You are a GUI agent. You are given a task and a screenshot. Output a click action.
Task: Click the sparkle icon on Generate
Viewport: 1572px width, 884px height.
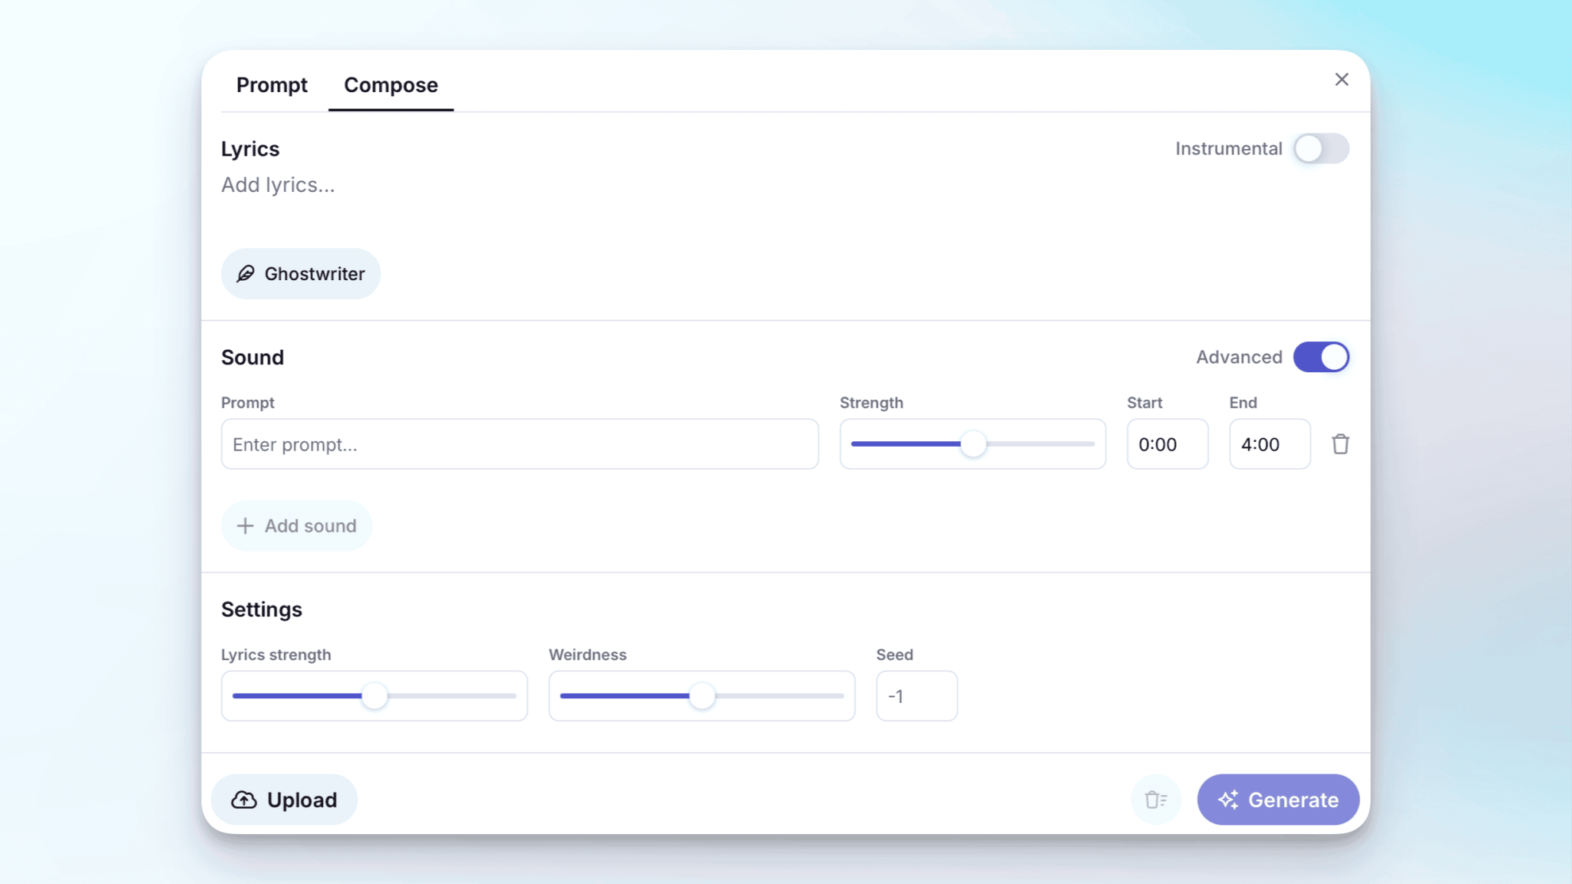point(1227,800)
